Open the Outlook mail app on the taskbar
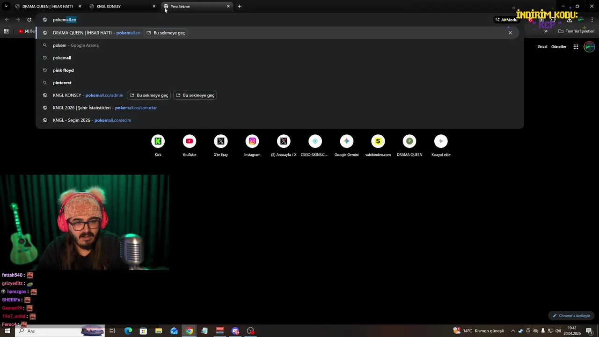The image size is (599, 337). coord(174,331)
